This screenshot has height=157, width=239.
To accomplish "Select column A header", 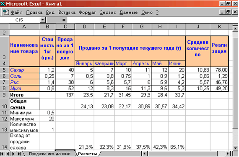I will click(24, 27).
